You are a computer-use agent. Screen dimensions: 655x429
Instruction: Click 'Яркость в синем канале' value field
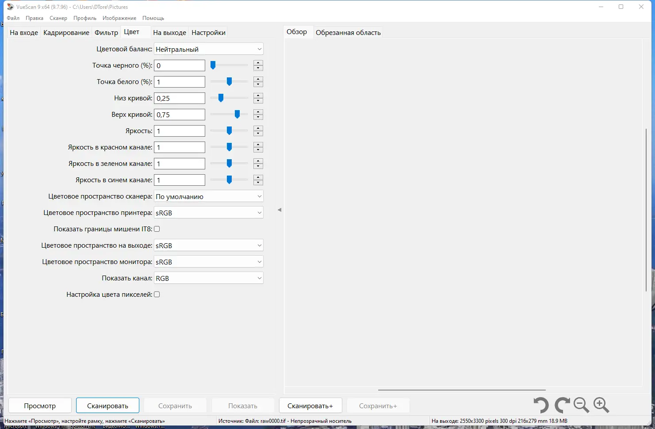[x=180, y=180]
